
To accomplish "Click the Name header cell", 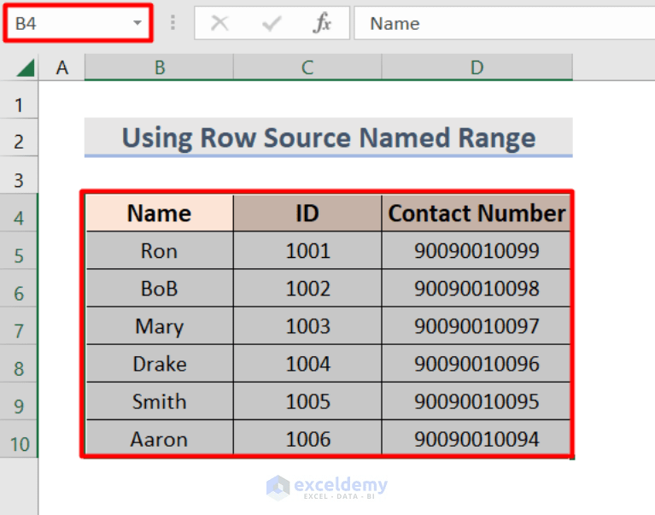I will [x=159, y=213].
